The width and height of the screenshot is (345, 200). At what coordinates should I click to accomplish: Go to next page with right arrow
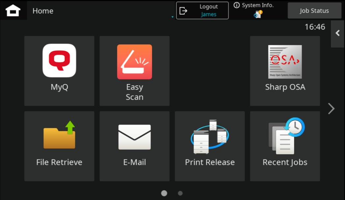pos(331,108)
